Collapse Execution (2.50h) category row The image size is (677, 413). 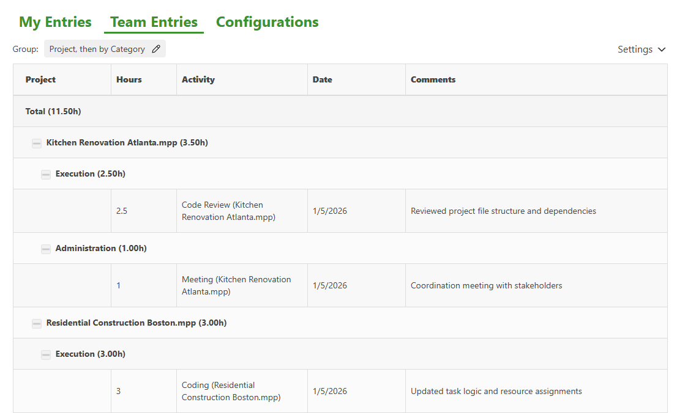[46, 174]
